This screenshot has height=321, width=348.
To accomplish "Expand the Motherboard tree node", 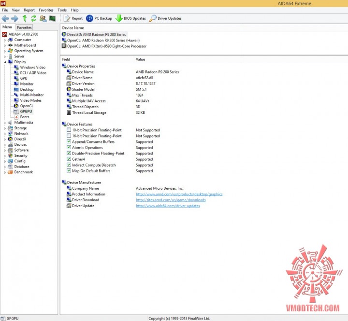I will pyautogui.click(x=5, y=46).
